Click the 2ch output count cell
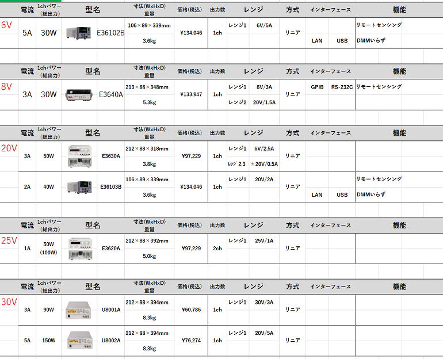This screenshot has height=359, width=443. pos(217,248)
